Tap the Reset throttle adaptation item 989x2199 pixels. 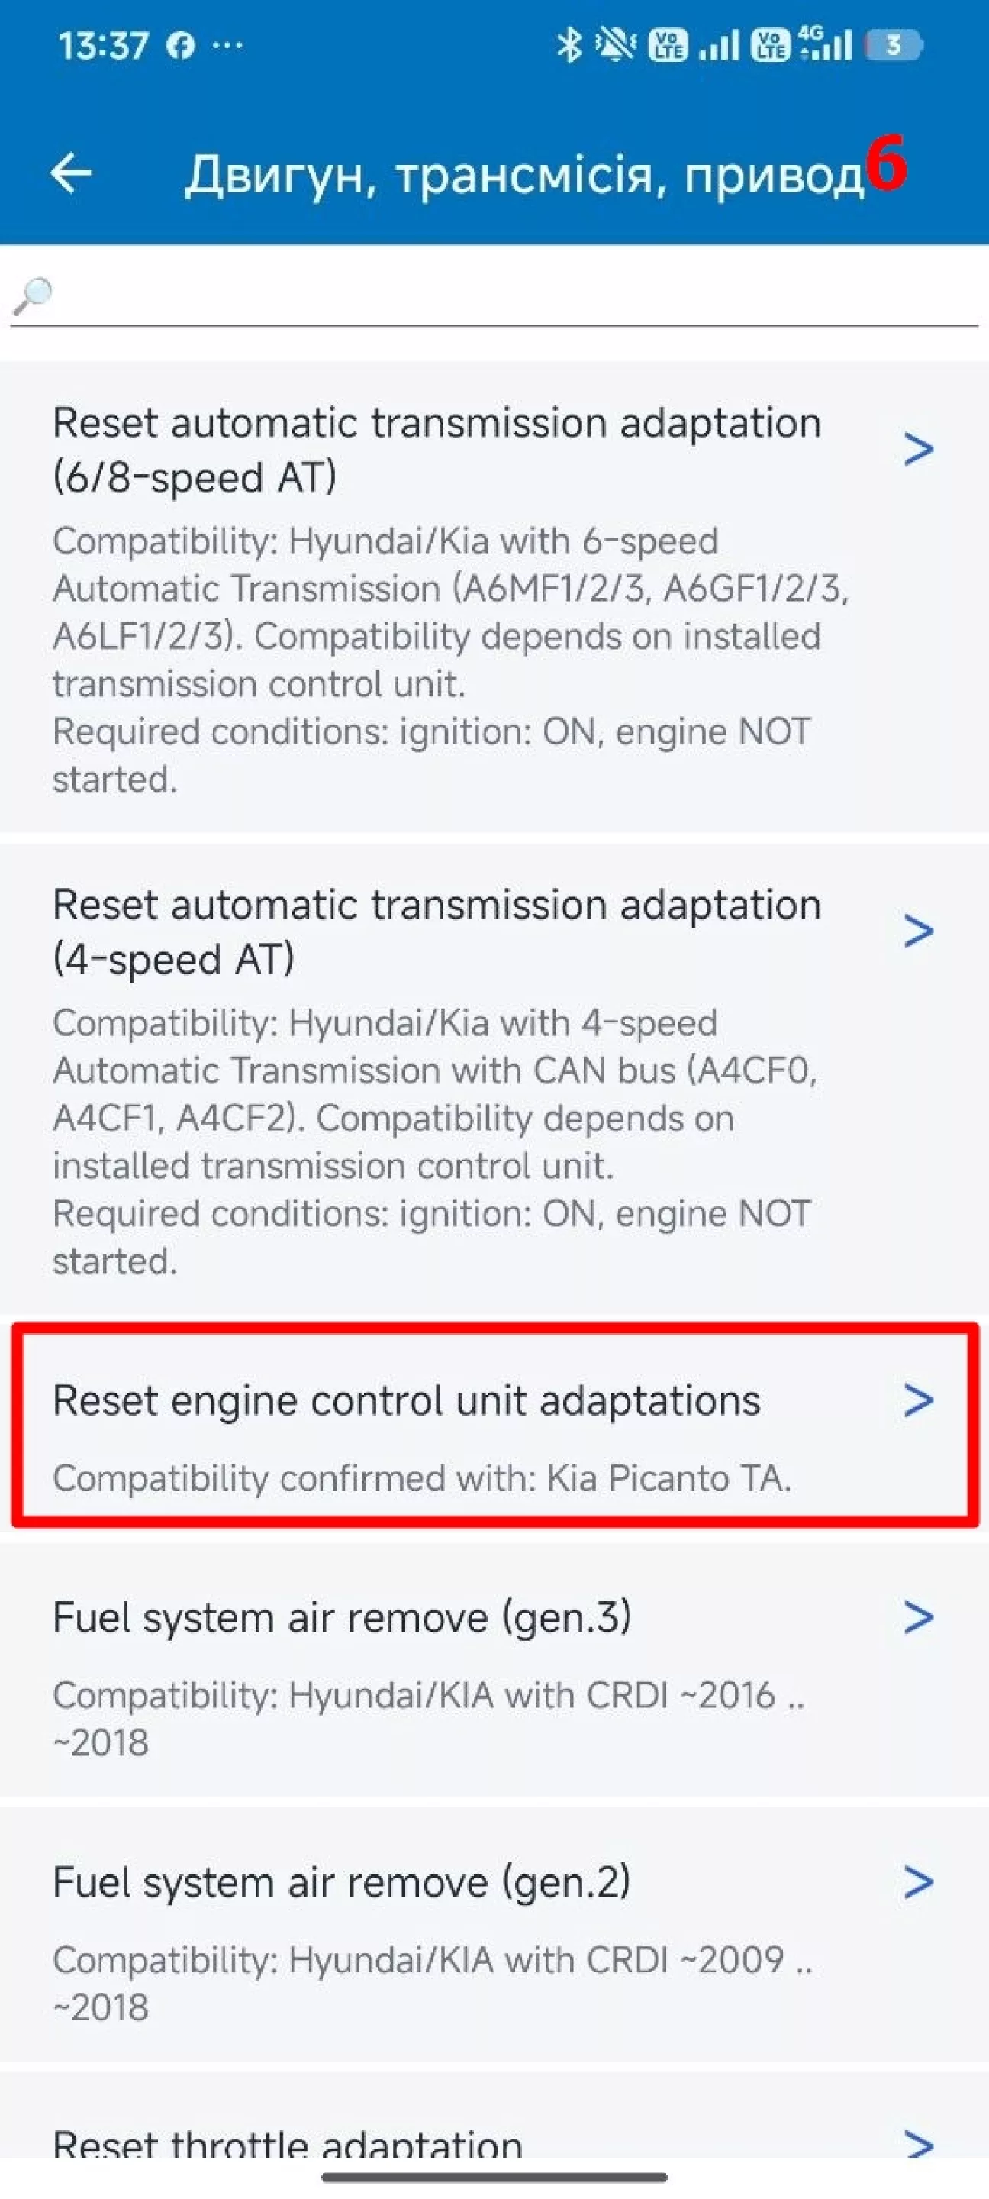pos(288,2142)
